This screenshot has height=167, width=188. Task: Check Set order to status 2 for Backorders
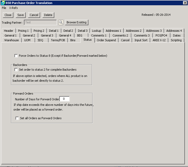[x=16, y=70]
